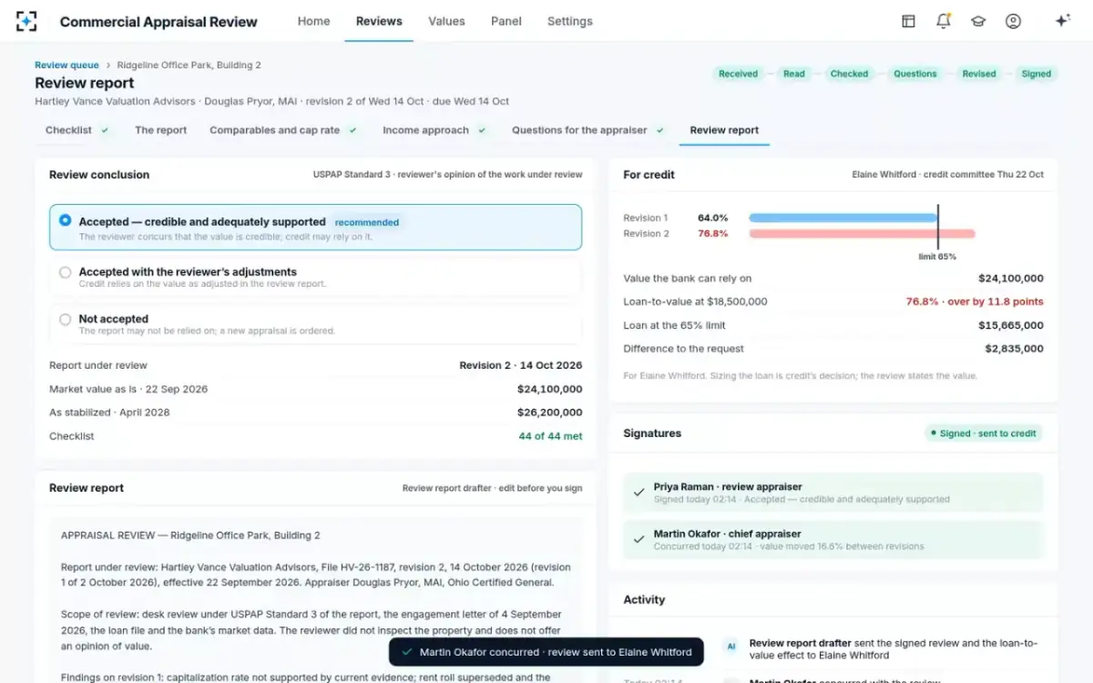The width and height of the screenshot is (1093, 683).
Task: Switch to the Checklist sub-tab
Action: tap(77, 130)
